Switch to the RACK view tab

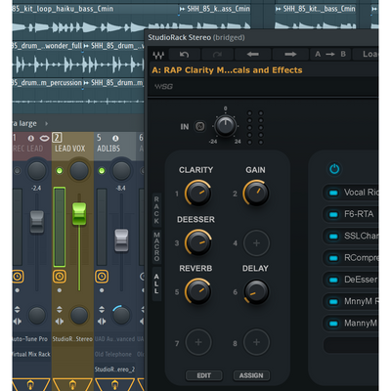click(x=156, y=210)
